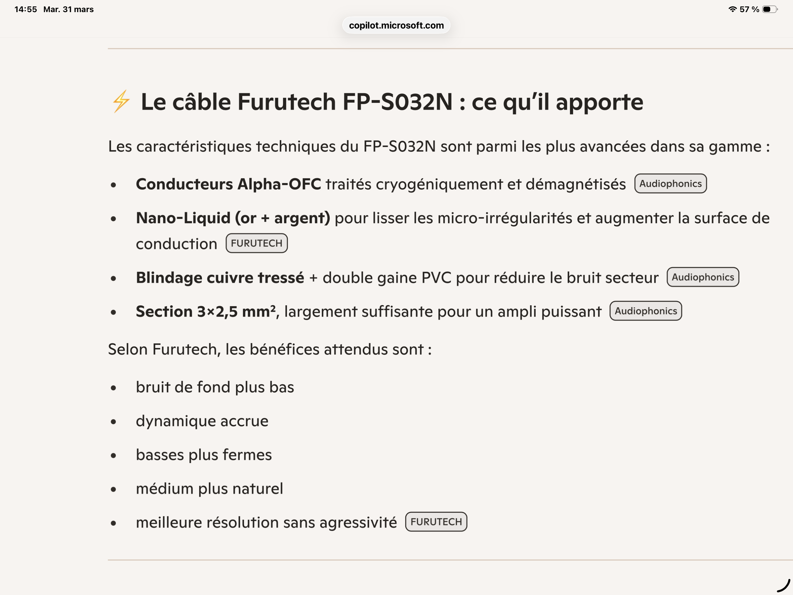The width and height of the screenshot is (793, 595).
Task: Tap the date 'Mar. 31 mars'
Action: click(x=69, y=9)
